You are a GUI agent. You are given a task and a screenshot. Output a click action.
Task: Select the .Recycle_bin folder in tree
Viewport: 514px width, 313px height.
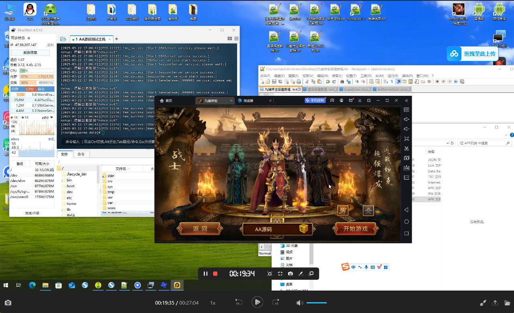point(76,174)
